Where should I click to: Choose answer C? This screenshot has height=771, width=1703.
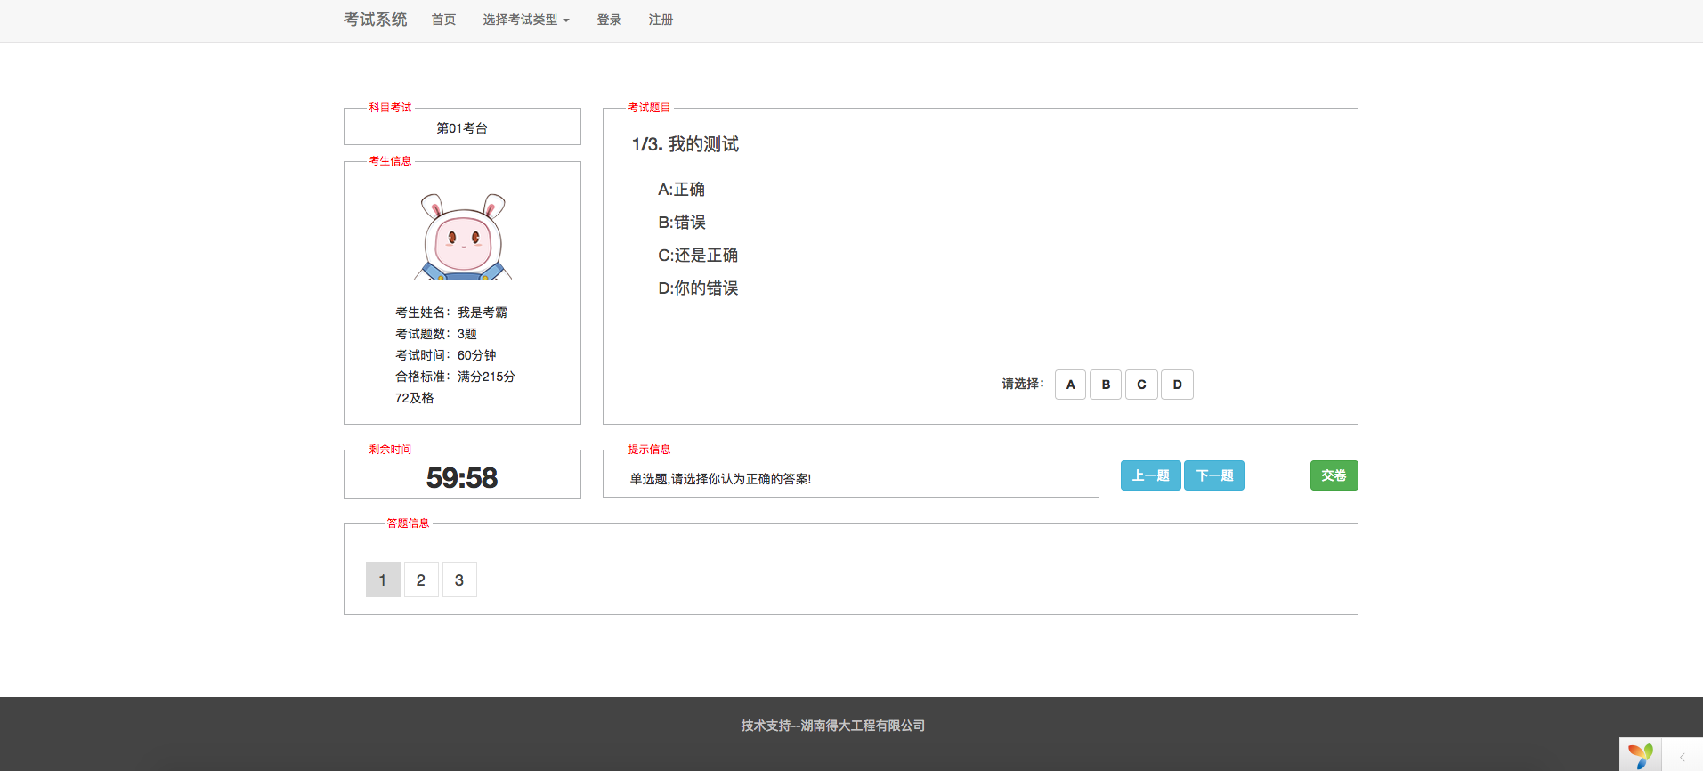click(x=1141, y=385)
